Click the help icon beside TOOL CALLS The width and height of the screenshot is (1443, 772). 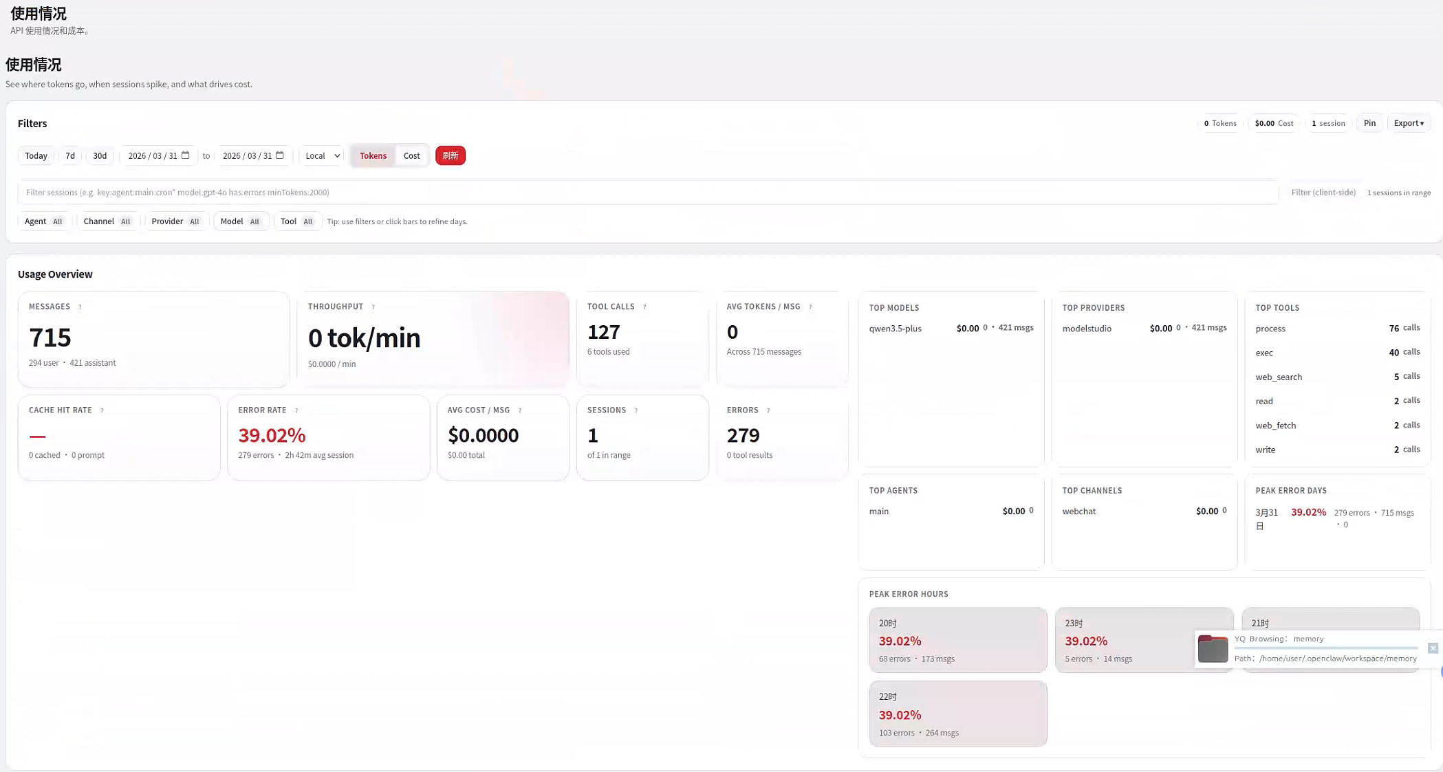[x=644, y=307]
